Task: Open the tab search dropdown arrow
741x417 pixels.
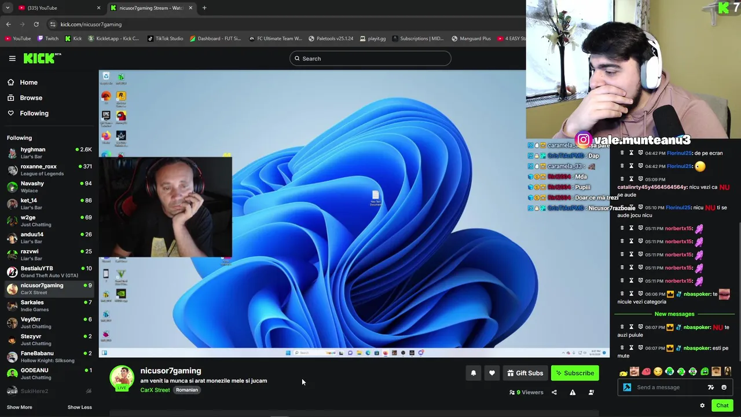Action: tap(8, 8)
